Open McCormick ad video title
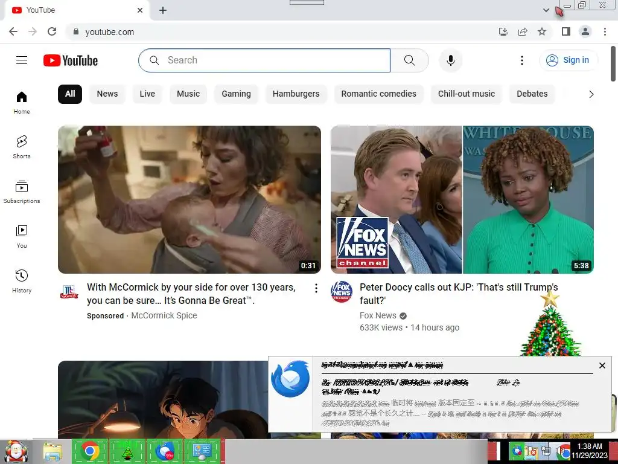The width and height of the screenshot is (618, 464). point(191,294)
